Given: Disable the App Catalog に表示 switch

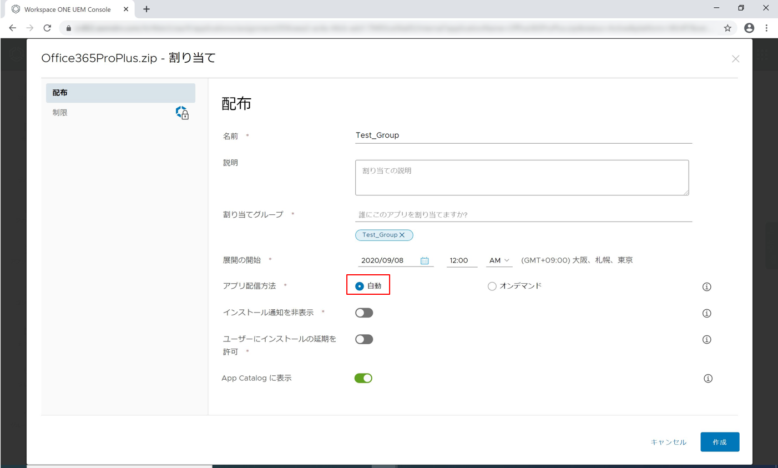Looking at the screenshot, I should tap(363, 378).
